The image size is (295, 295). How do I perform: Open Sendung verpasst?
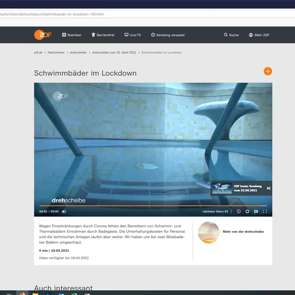click(x=168, y=35)
